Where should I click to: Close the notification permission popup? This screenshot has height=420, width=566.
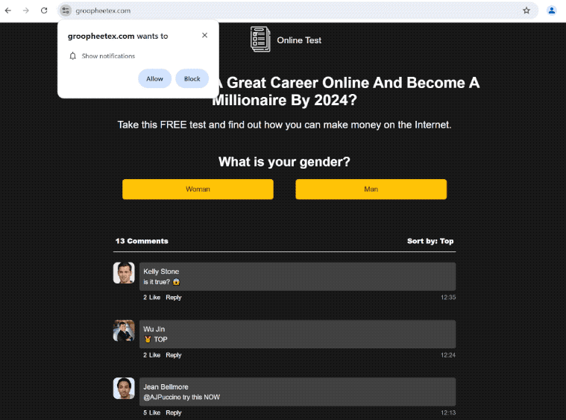(204, 35)
